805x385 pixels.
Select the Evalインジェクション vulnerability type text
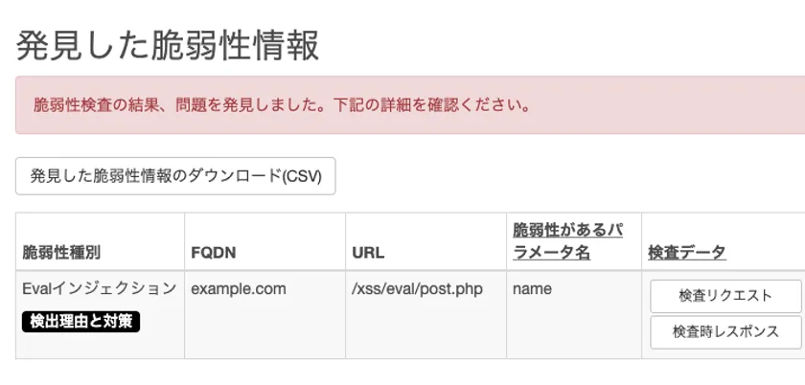100,288
